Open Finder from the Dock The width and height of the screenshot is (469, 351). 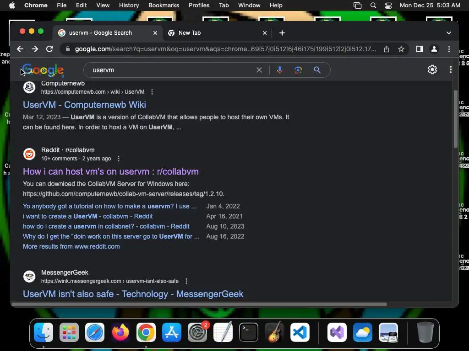[x=44, y=332]
